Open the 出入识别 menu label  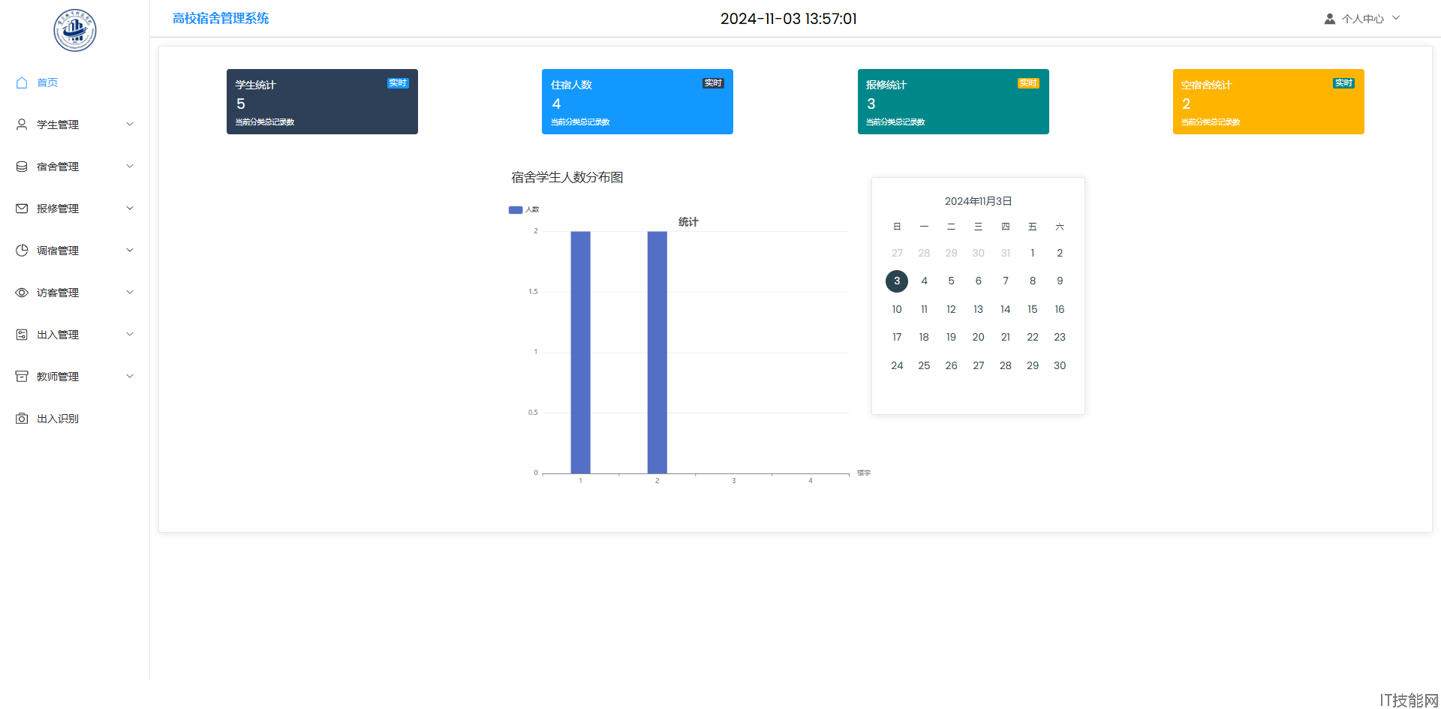(x=58, y=419)
